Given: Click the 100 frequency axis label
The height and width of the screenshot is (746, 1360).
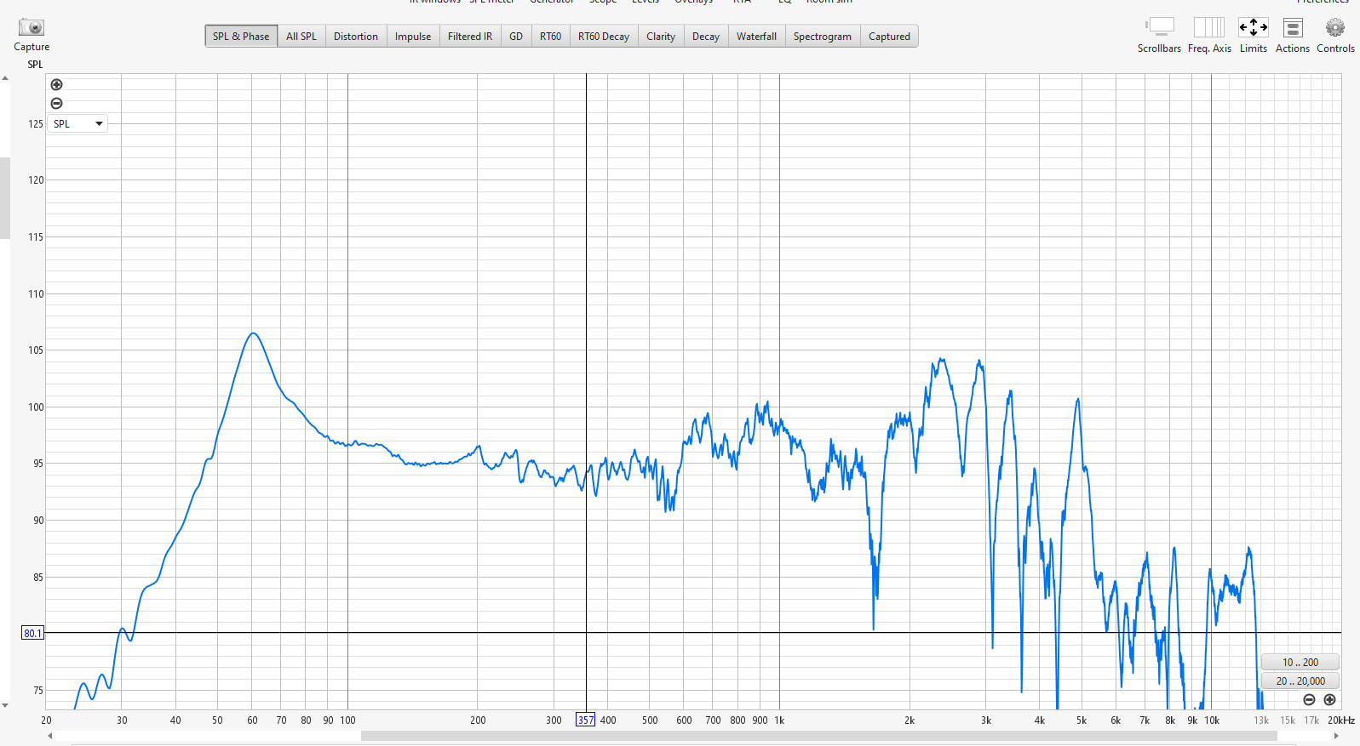Looking at the screenshot, I should (x=347, y=720).
